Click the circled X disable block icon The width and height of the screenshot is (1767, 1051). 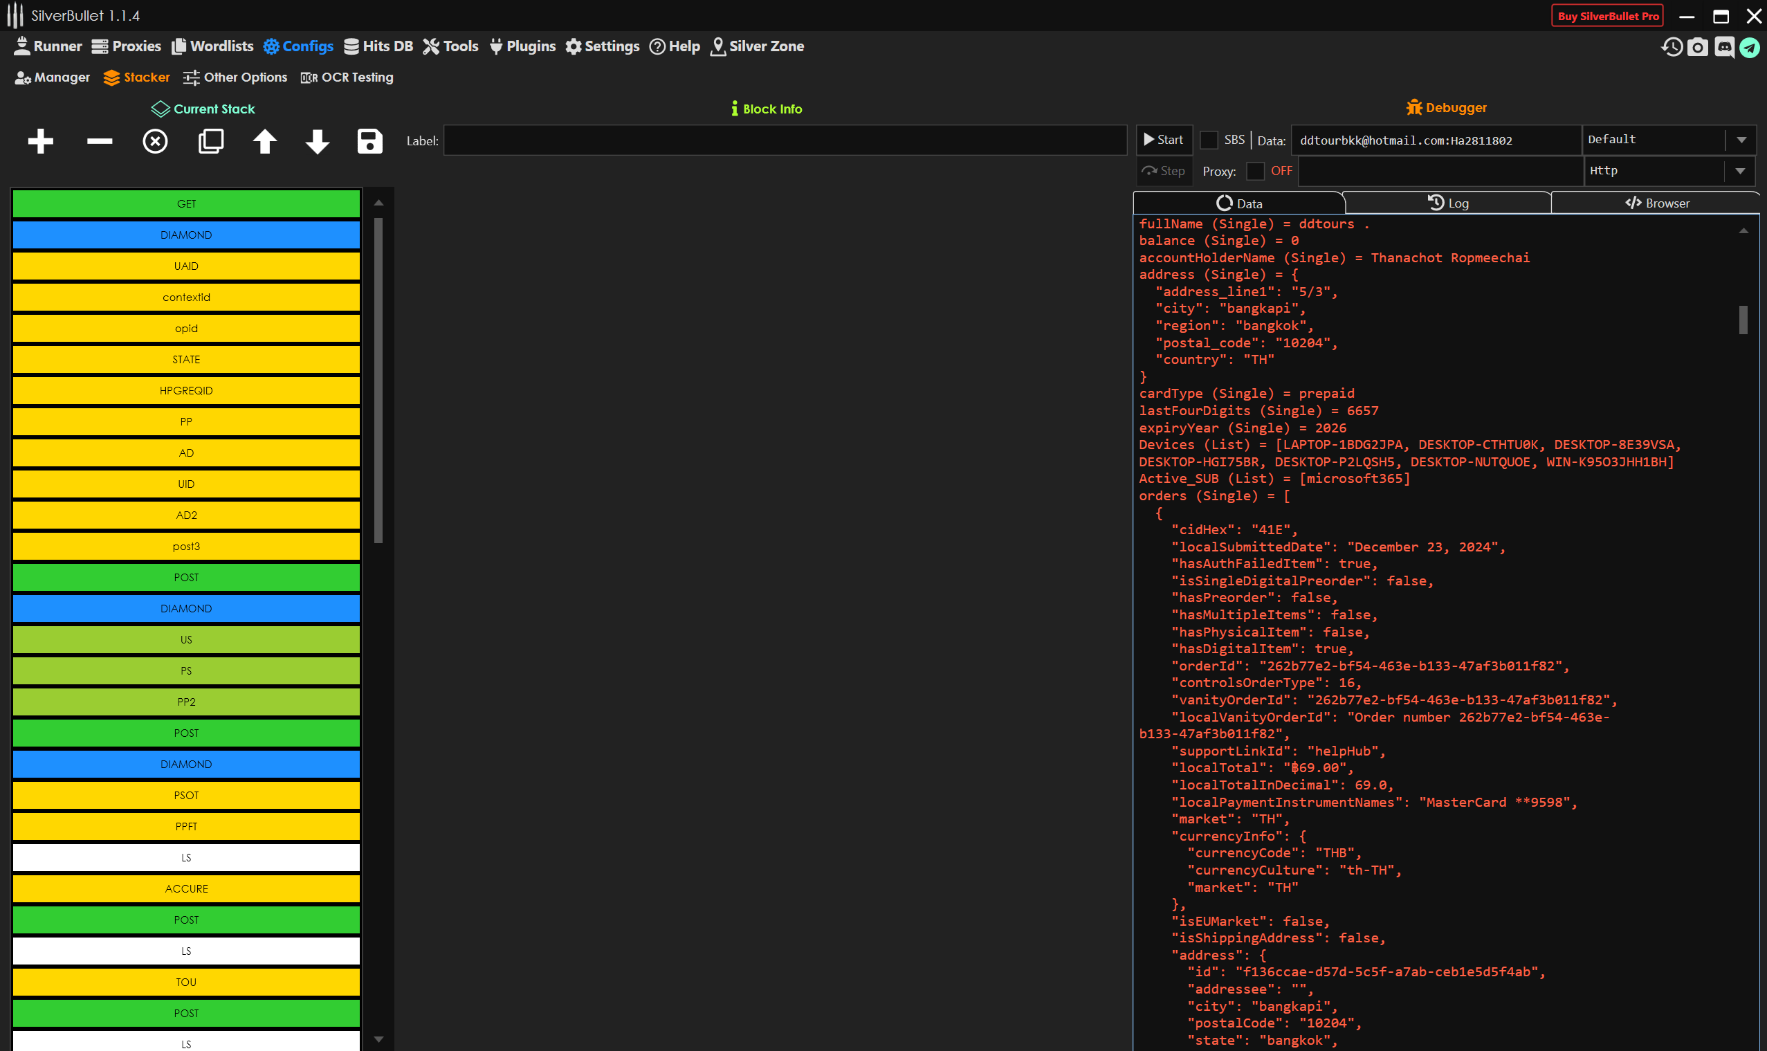click(155, 142)
